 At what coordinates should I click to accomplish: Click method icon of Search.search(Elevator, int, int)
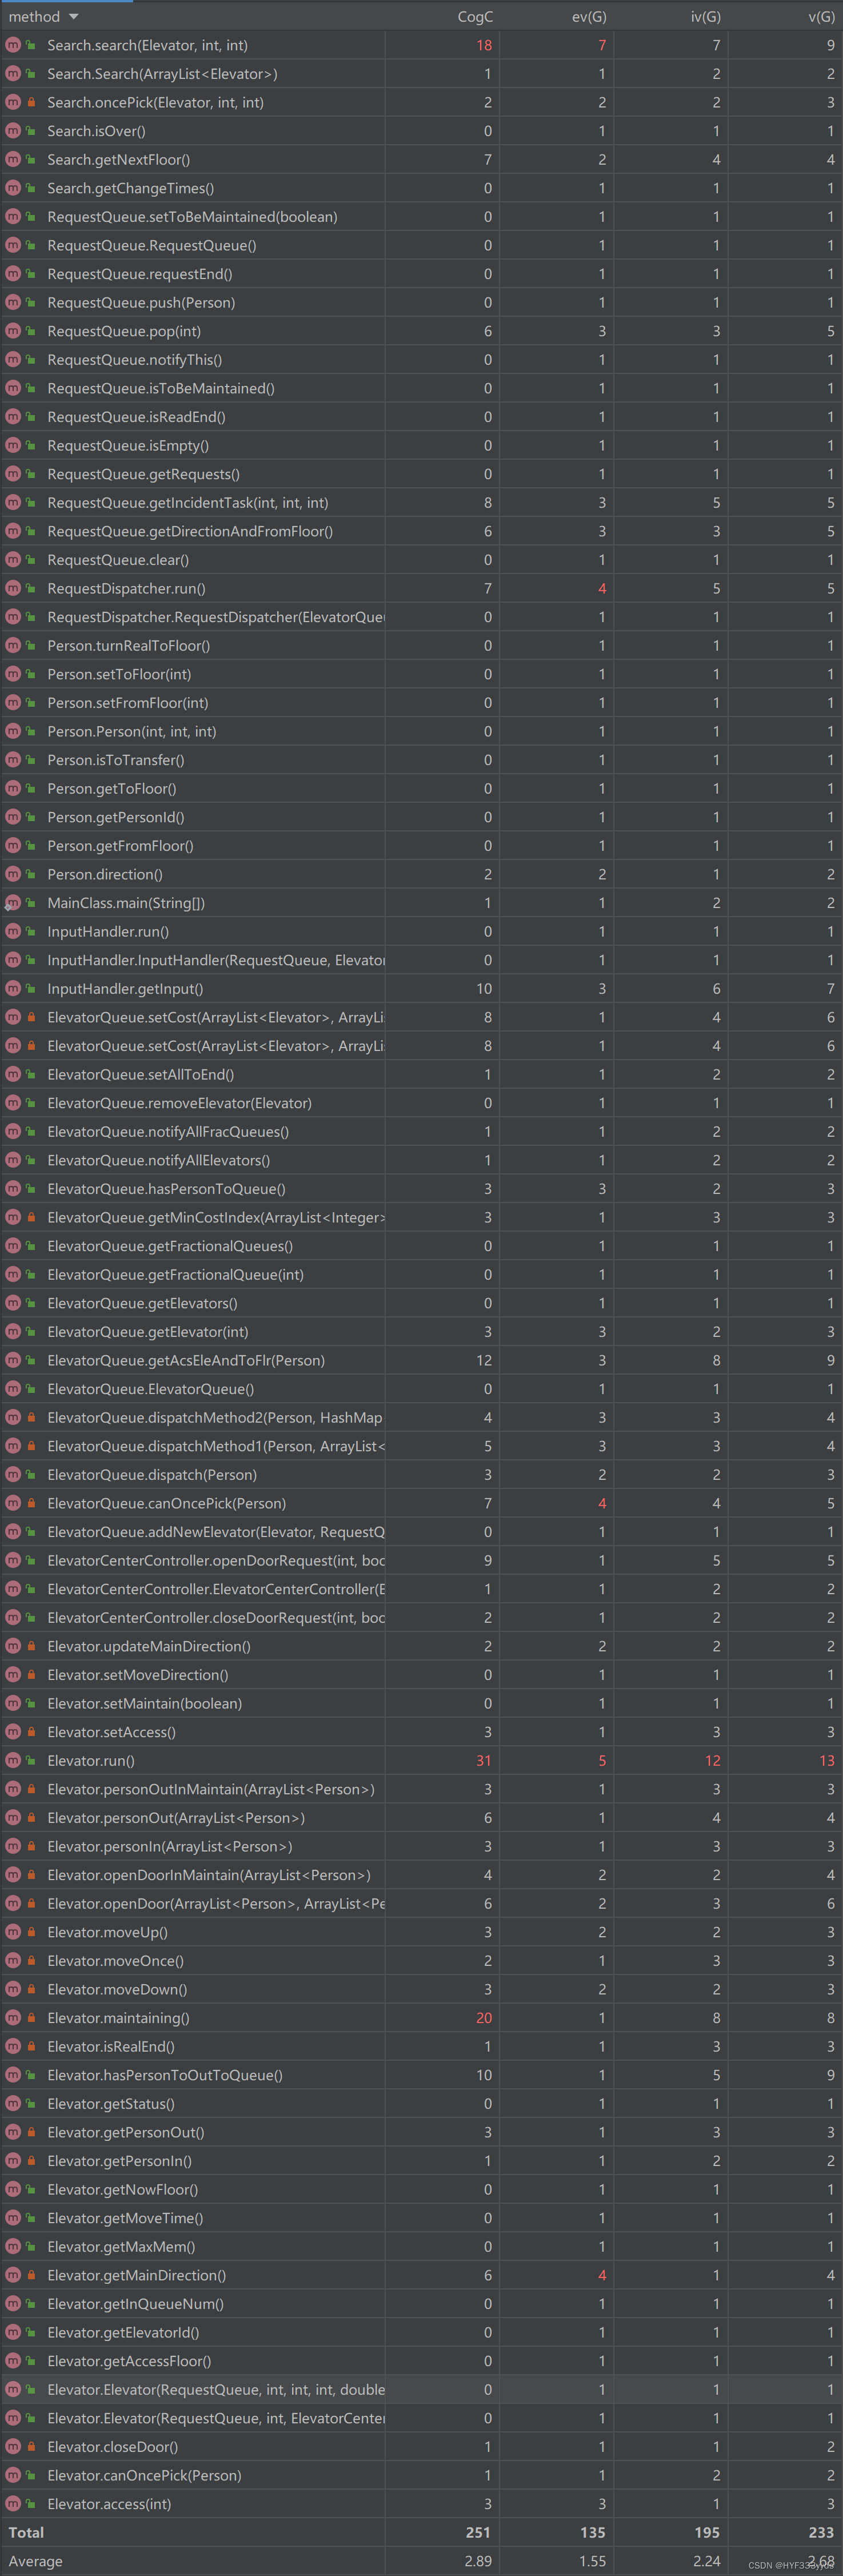click(x=13, y=45)
